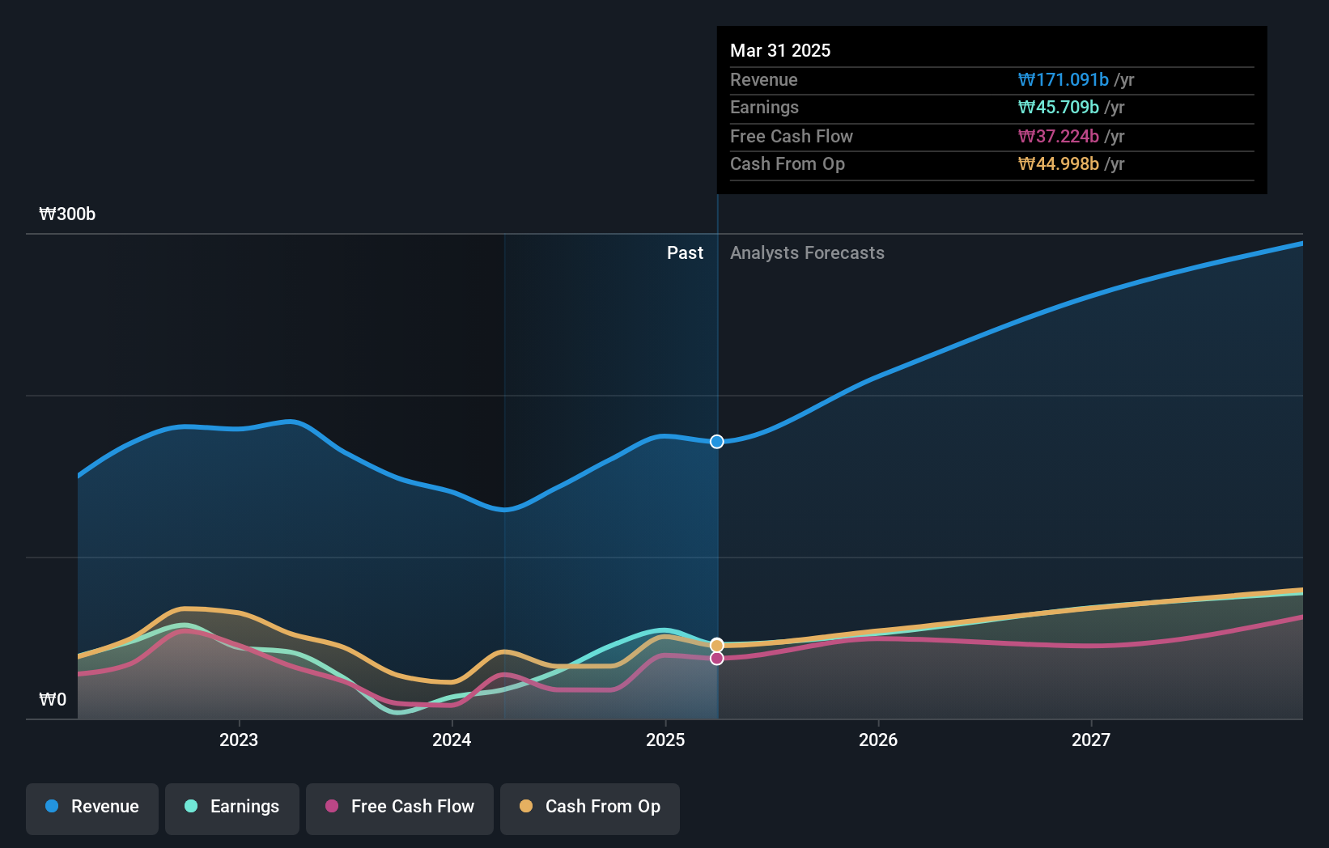This screenshot has height=848, width=1329.
Task: Toggle the Revenue series visibility
Action: (91, 807)
